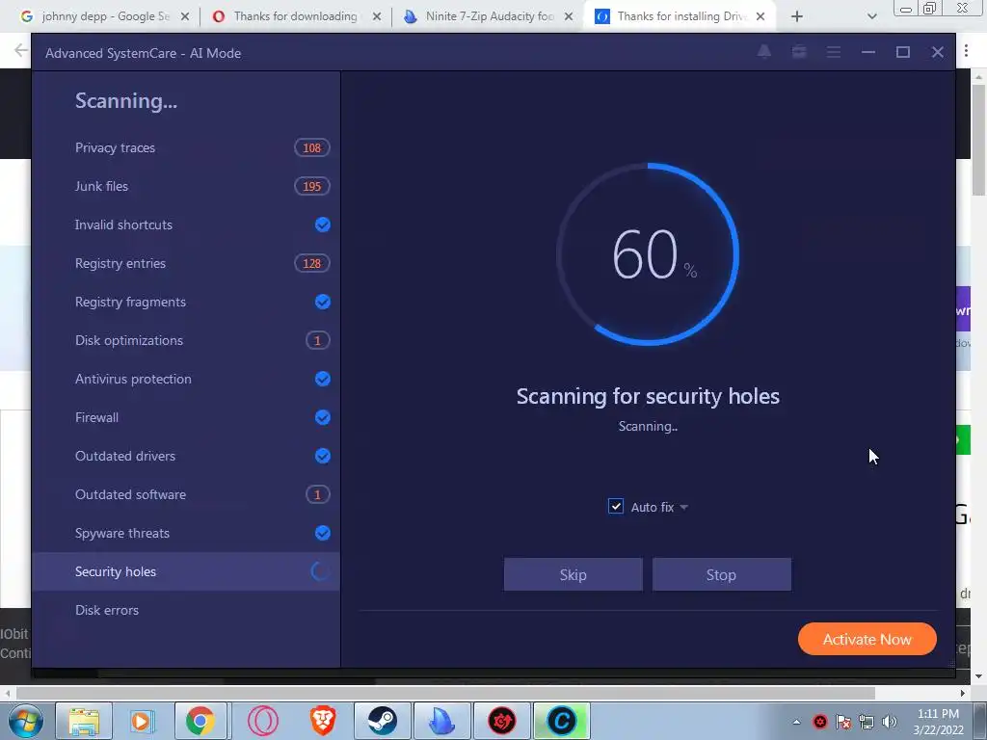The width and height of the screenshot is (987, 740).
Task: Open Brave browser from the taskbar
Action: tap(322, 721)
